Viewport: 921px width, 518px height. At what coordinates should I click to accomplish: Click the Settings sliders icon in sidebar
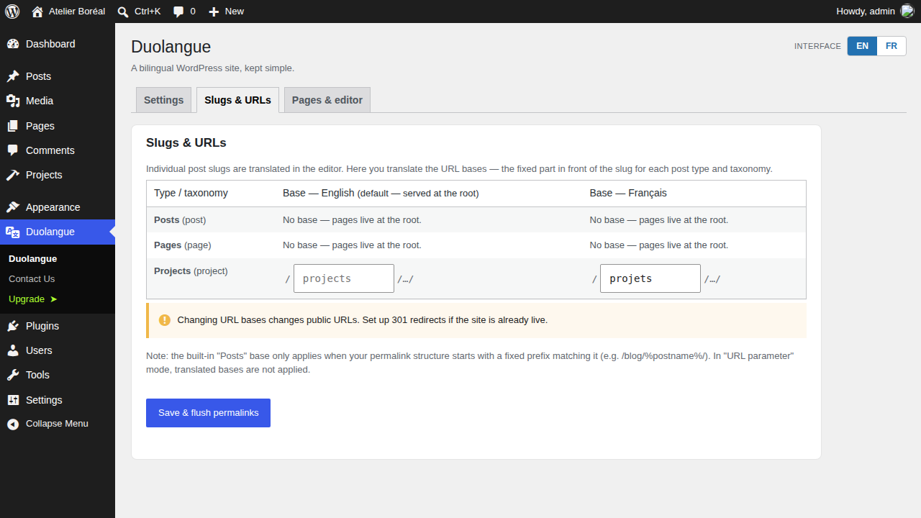pyautogui.click(x=13, y=400)
